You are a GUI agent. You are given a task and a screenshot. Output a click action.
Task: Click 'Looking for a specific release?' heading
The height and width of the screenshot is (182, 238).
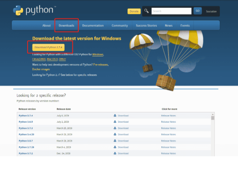click(x=41, y=95)
